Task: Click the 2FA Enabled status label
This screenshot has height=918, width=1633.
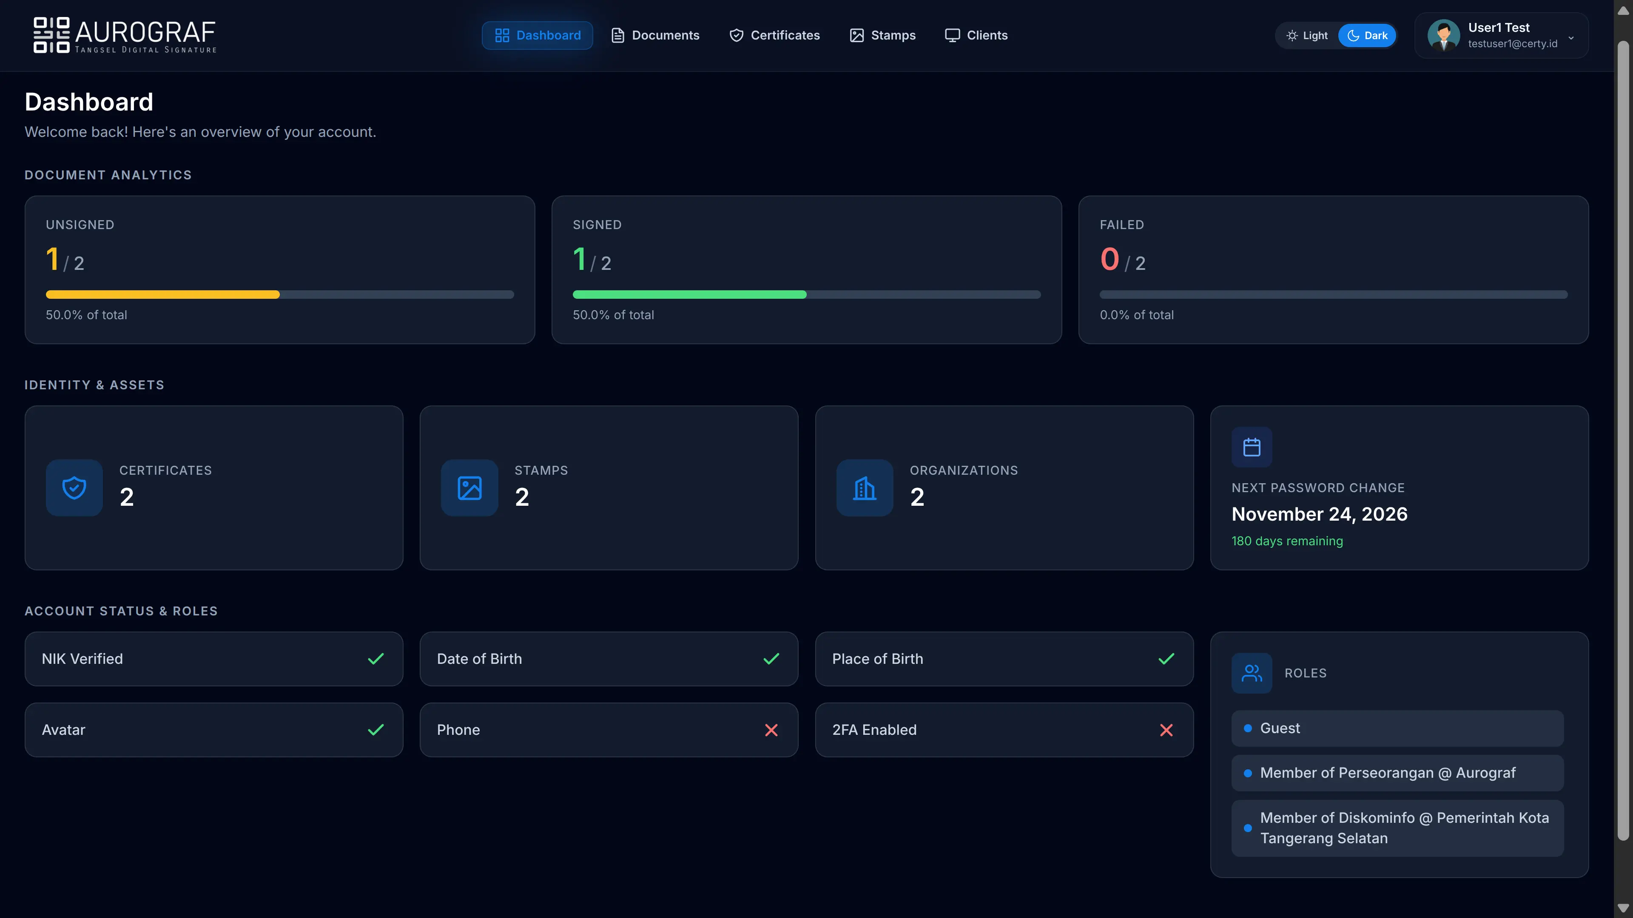Action: (x=874, y=730)
